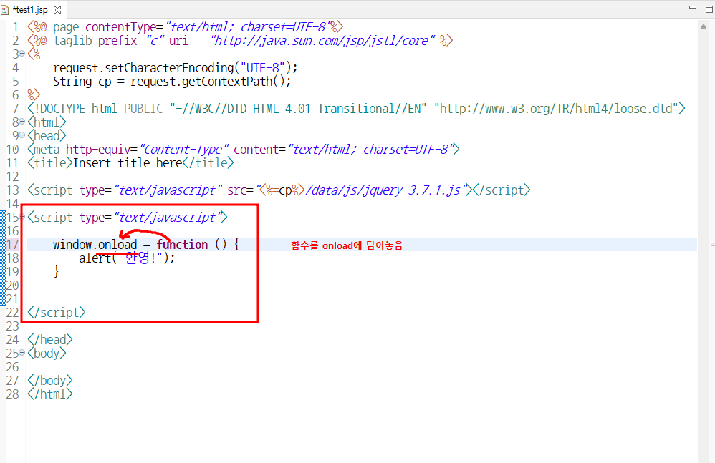Click the closing %> scriptlet tag on line 6
This screenshot has width=715, height=463.
[34, 95]
